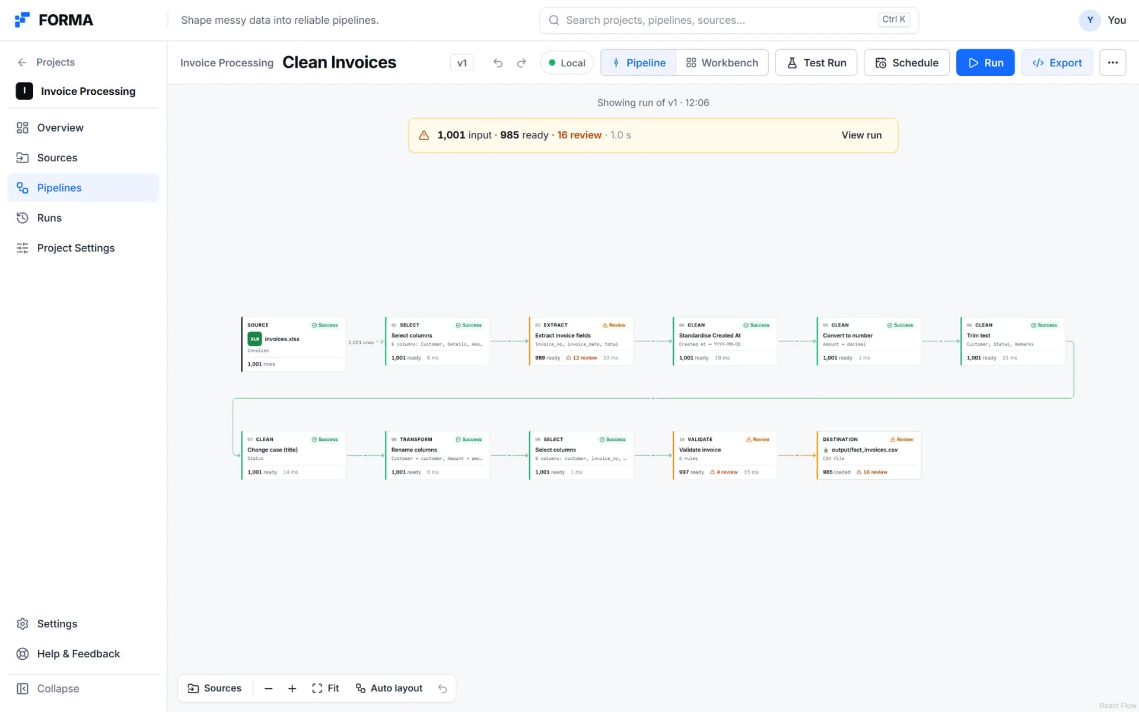Undo the last pipeline change
The width and height of the screenshot is (1139, 712).
pos(498,63)
